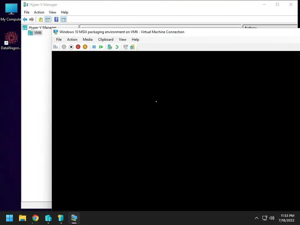Click Forward arrow in Hyper-V Manager toolbar
This screenshot has width=300, height=225.
(x=32, y=19)
